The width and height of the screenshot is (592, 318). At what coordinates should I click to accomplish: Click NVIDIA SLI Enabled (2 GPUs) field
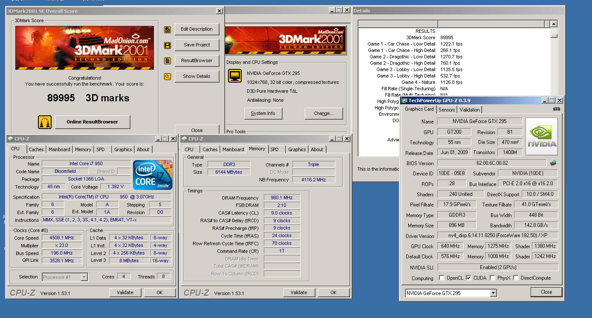click(498, 267)
